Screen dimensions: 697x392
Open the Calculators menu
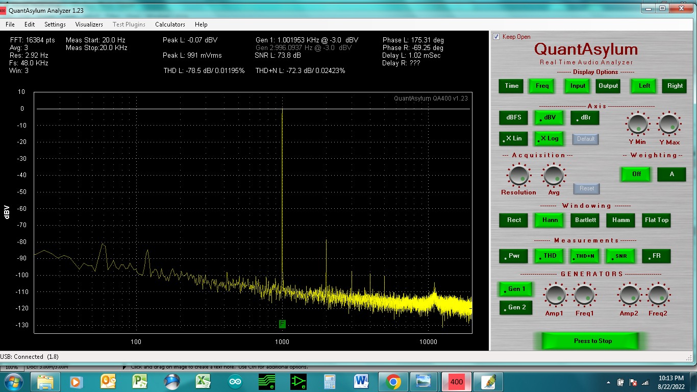coord(170,24)
